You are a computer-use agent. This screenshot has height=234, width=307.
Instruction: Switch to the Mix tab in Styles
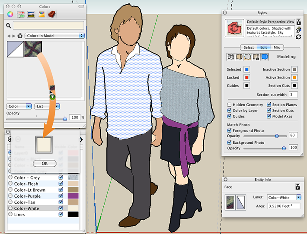tap(277, 47)
